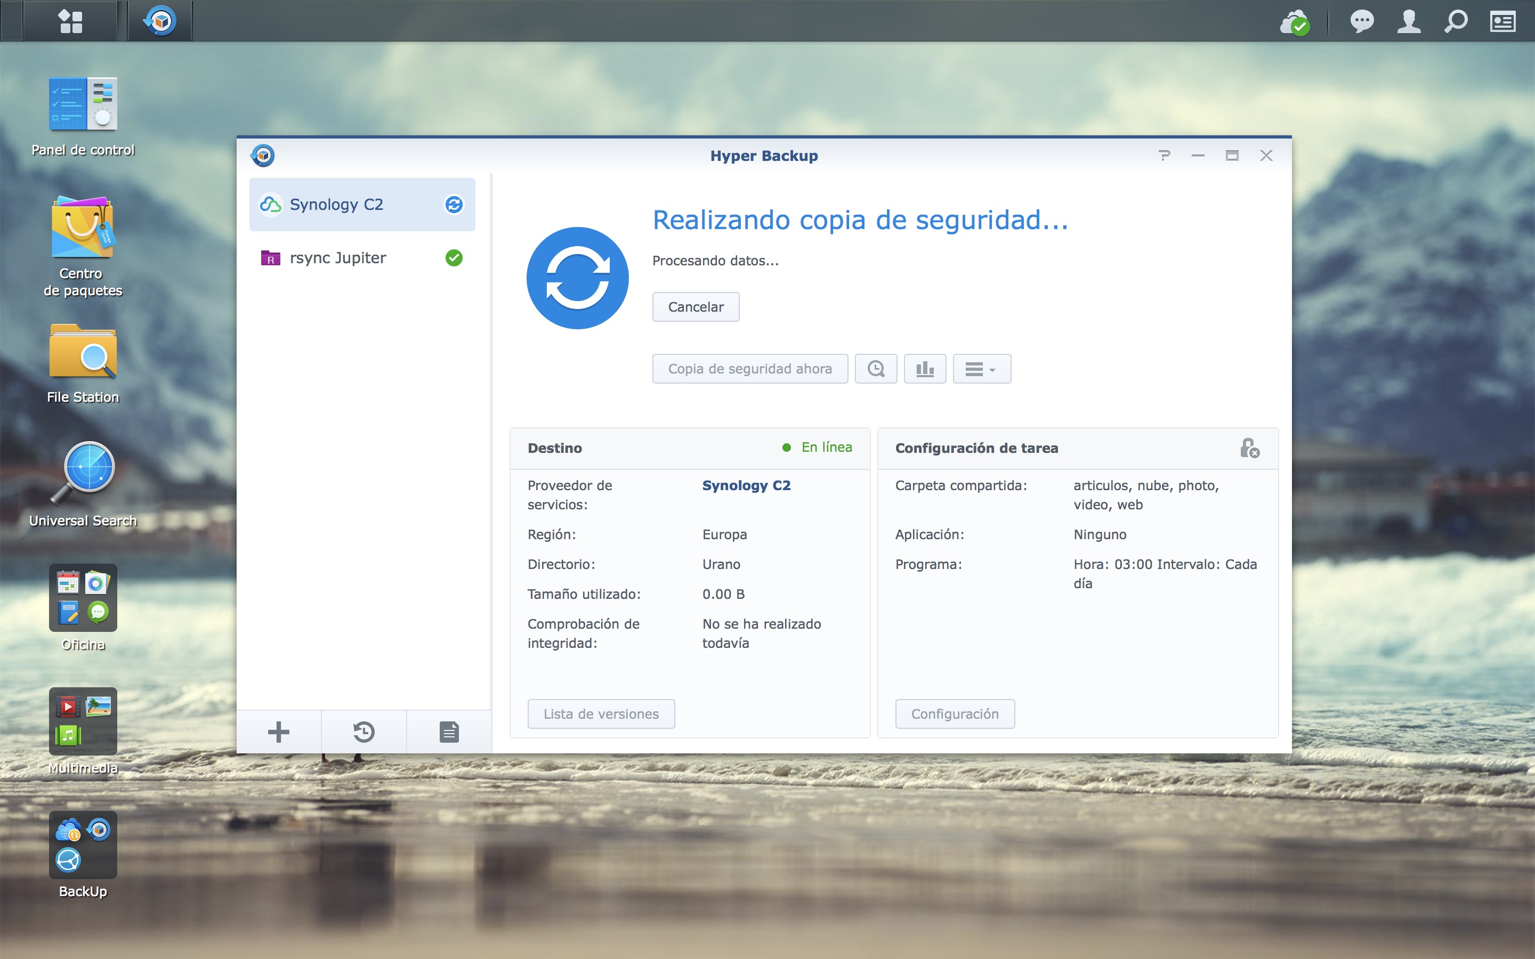Click the large blue sync status circle
Viewport: 1535px width, 959px height.
577,278
